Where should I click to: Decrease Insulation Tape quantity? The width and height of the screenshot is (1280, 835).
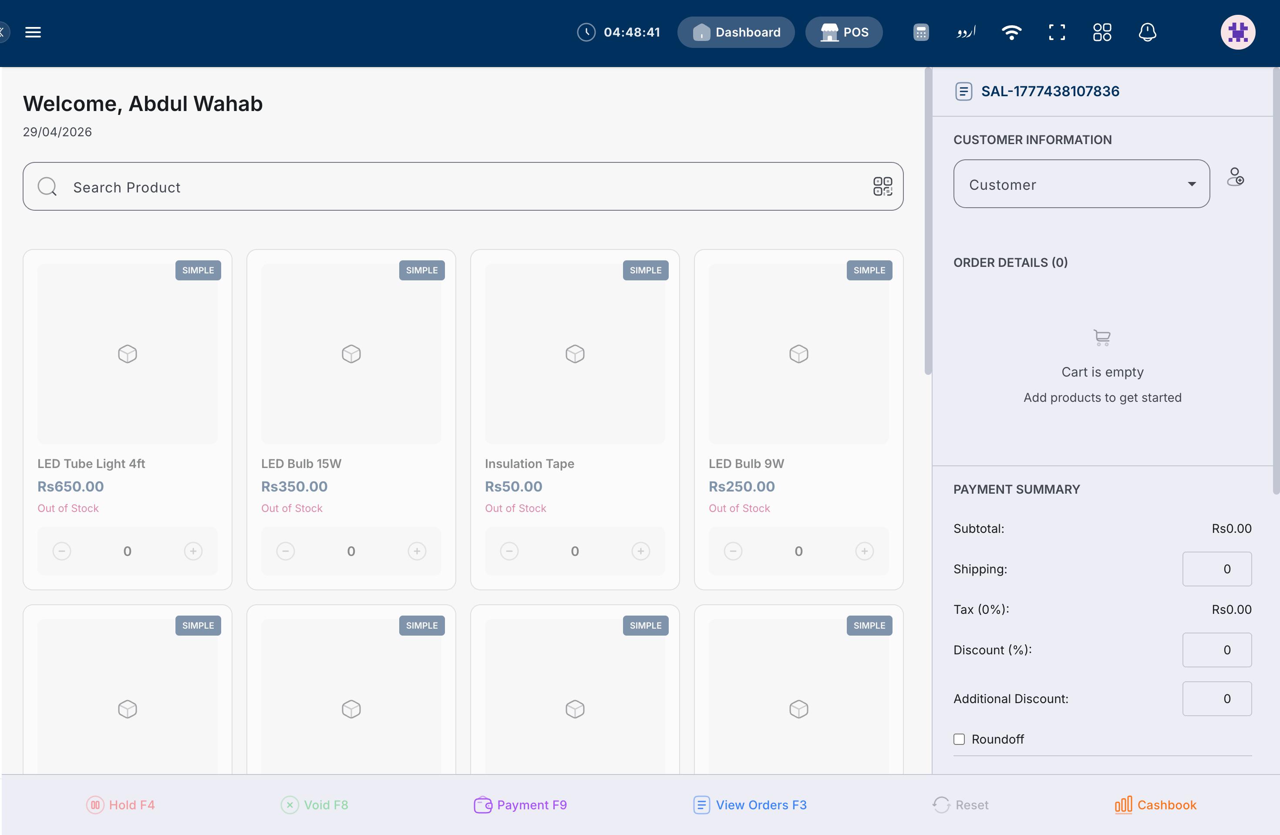pyautogui.click(x=509, y=551)
